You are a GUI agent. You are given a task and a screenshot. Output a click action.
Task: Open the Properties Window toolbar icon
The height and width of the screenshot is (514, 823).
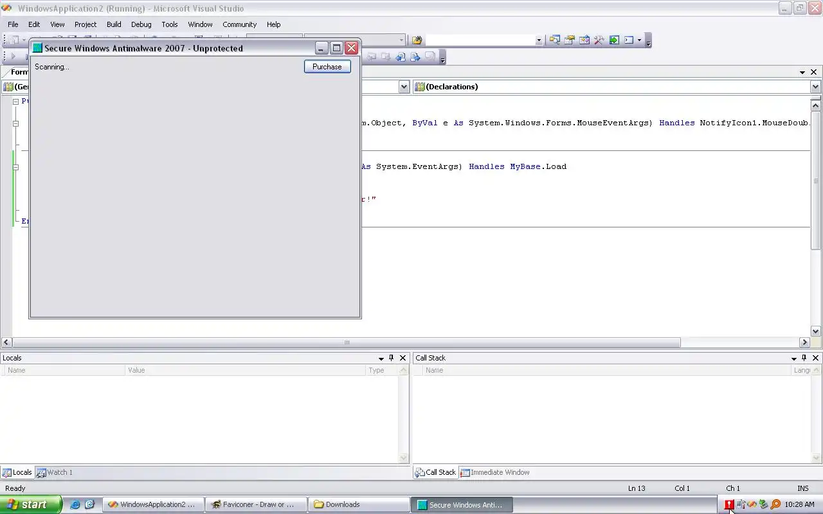[569, 40]
